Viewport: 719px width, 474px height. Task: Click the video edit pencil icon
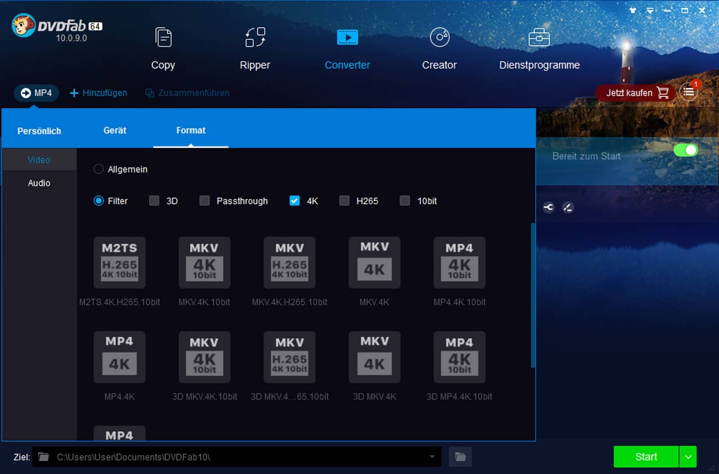tap(567, 208)
